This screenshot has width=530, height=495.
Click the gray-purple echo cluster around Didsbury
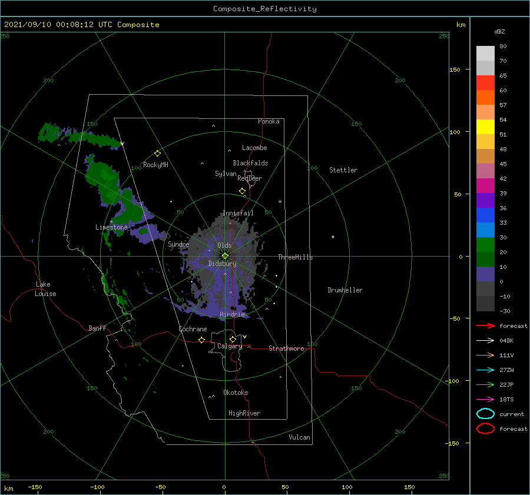click(x=223, y=266)
